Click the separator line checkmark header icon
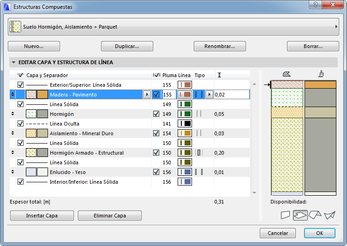This screenshot has height=246, width=347. point(20,75)
